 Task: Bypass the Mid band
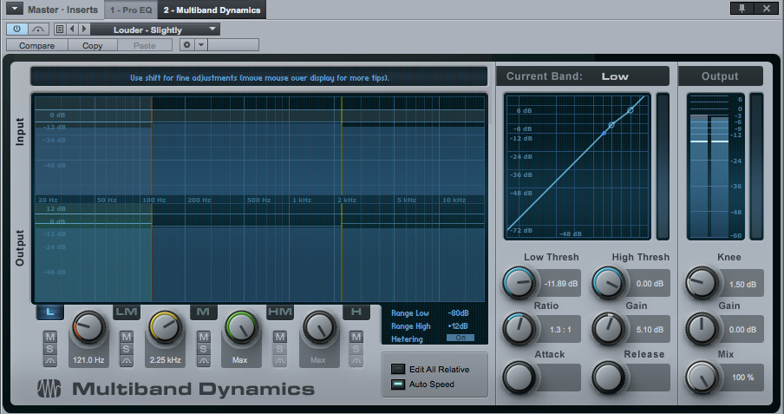click(x=204, y=360)
